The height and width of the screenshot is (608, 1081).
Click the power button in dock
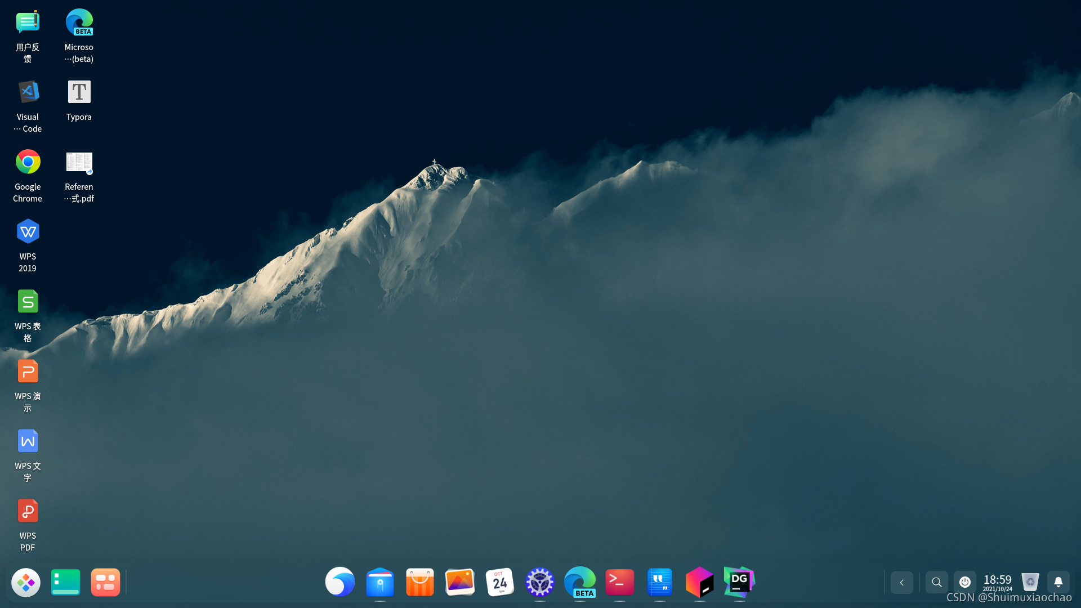(965, 583)
